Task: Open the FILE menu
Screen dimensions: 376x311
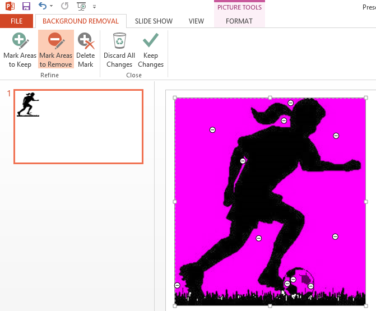Action: (x=17, y=21)
